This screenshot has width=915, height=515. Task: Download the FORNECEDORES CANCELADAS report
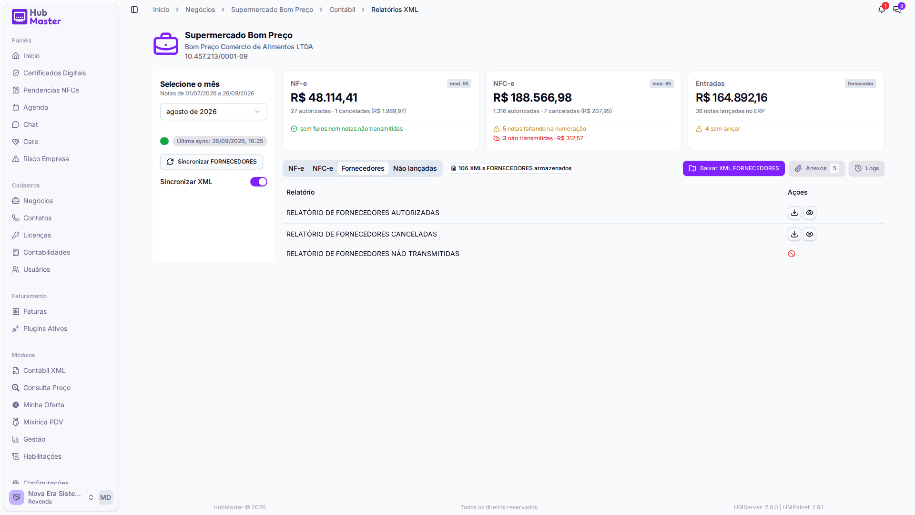coord(794,234)
